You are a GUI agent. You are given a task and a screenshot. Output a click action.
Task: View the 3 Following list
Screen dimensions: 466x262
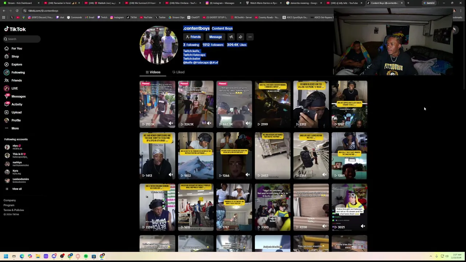[x=191, y=45]
